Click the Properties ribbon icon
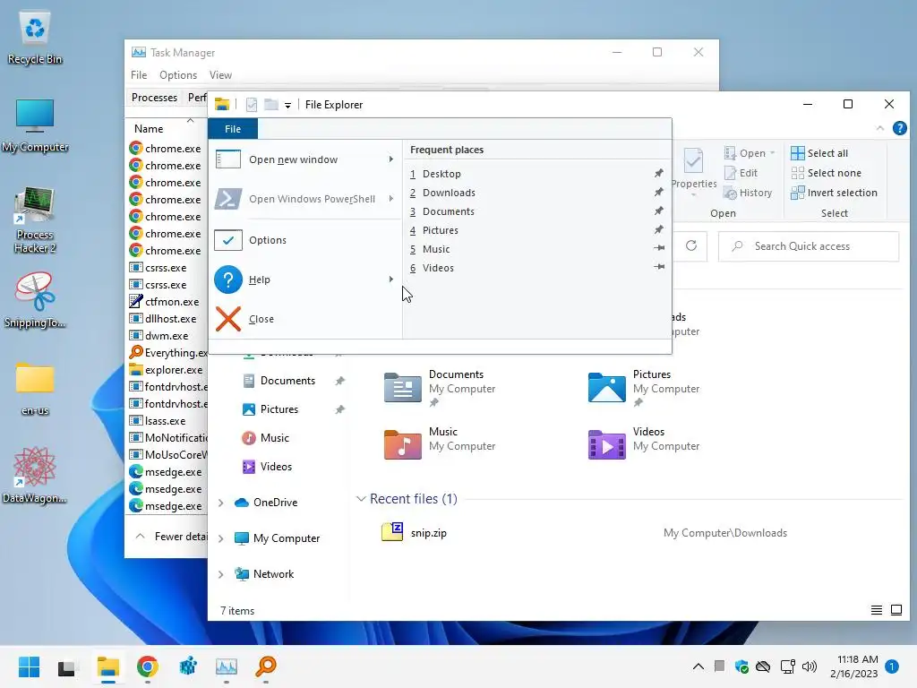Viewport: 917px width, 688px height. pyautogui.click(x=694, y=169)
